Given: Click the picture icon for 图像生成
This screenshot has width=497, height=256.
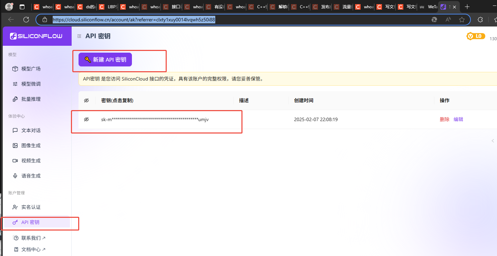Looking at the screenshot, I should point(15,146).
